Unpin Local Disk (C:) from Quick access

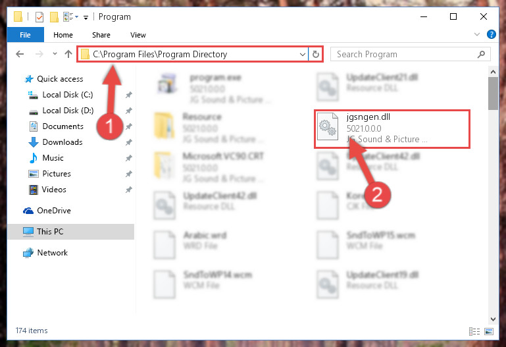tap(129, 95)
